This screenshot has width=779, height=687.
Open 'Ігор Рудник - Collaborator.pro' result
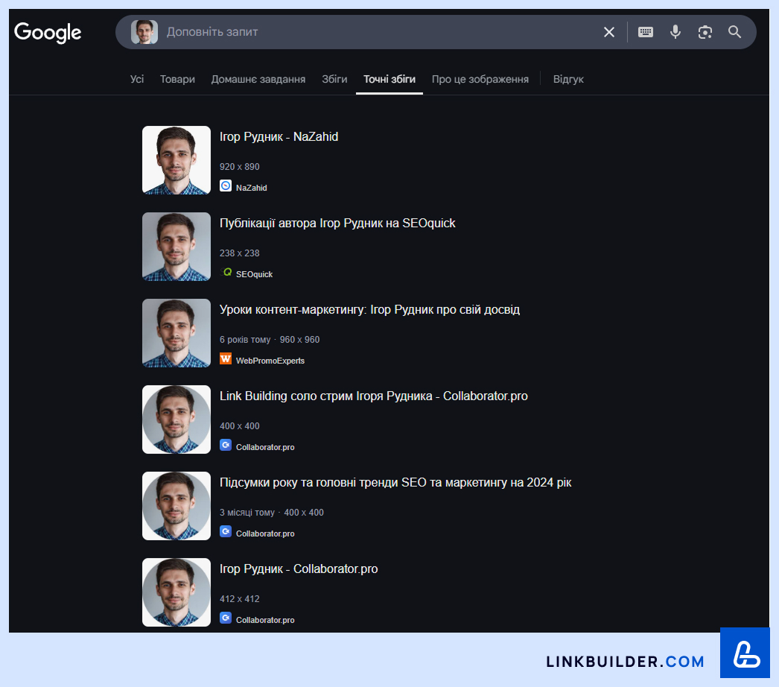pos(299,569)
